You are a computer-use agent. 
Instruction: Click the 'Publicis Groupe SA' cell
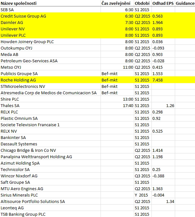[x=50, y=74]
